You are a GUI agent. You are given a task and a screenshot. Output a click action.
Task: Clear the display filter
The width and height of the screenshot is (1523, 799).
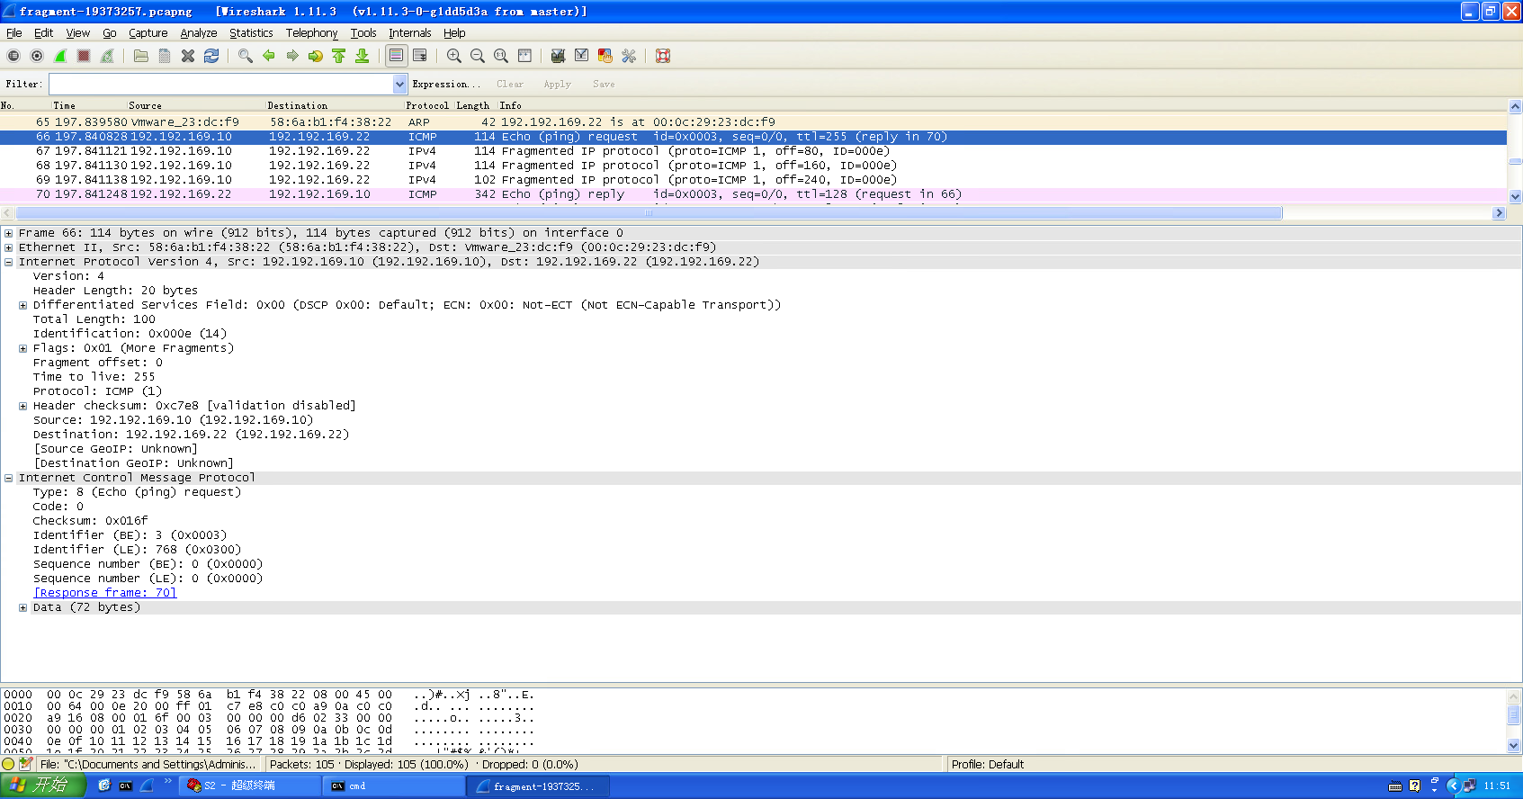tap(510, 84)
